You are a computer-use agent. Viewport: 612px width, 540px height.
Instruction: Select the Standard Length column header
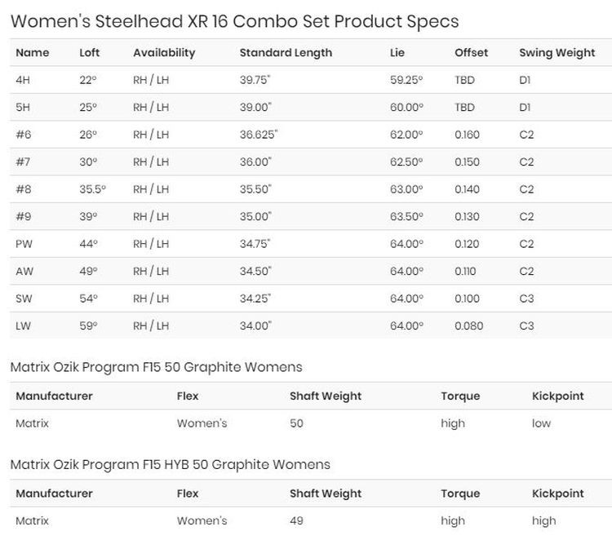pos(286,53)
